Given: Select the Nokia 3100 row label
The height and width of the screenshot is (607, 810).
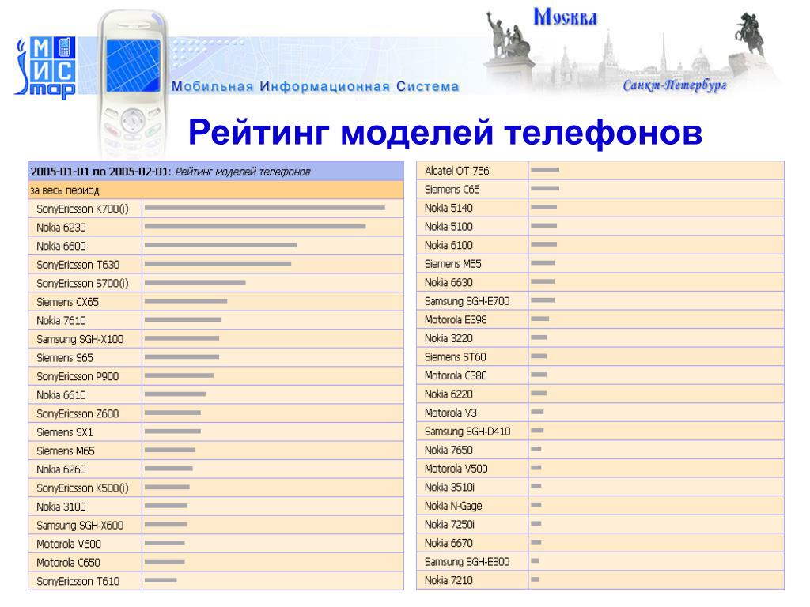Looking at the screenshot, I should click(x=61, y=507).
